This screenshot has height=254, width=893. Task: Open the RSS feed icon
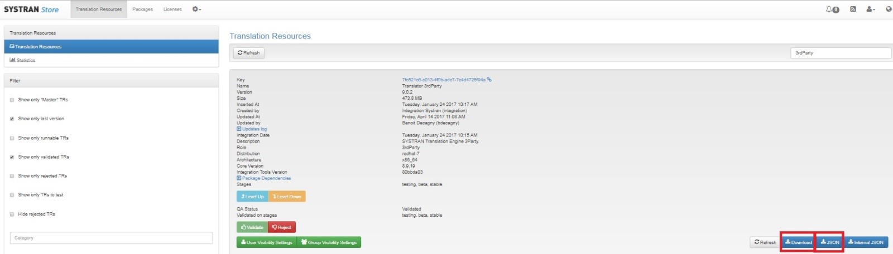[853, 9]
